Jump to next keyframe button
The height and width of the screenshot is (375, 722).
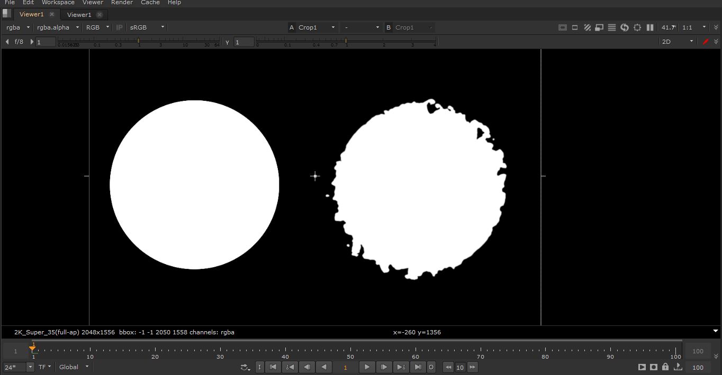[401, 367]
